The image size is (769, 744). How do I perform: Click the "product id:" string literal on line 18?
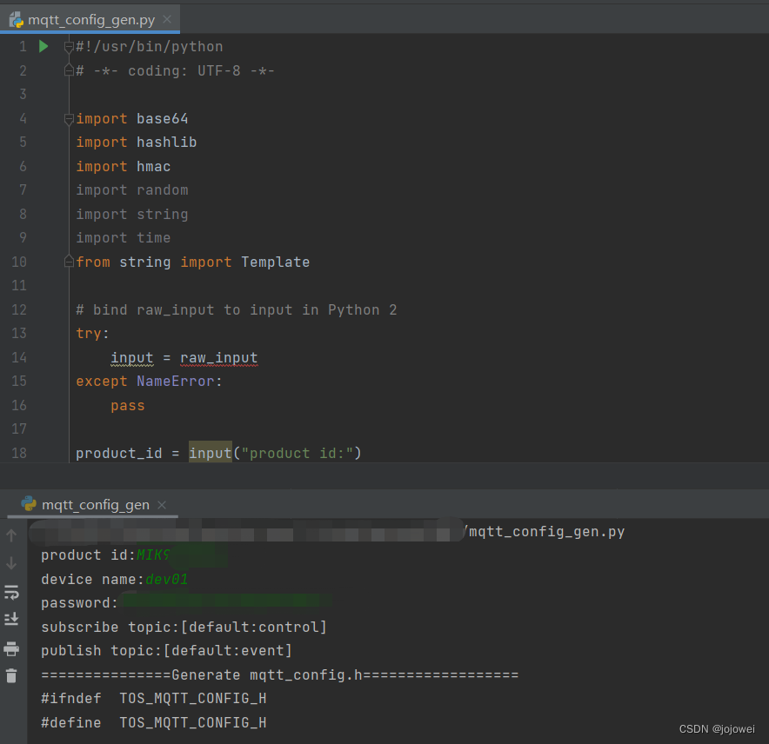point(298,454)
